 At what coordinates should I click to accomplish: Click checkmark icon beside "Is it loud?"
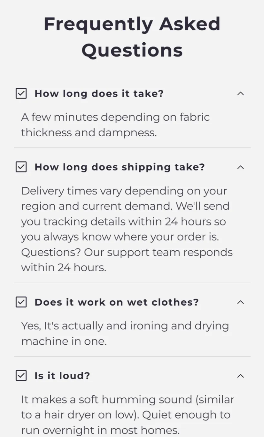pyautogui.click(x=21, y=376)
